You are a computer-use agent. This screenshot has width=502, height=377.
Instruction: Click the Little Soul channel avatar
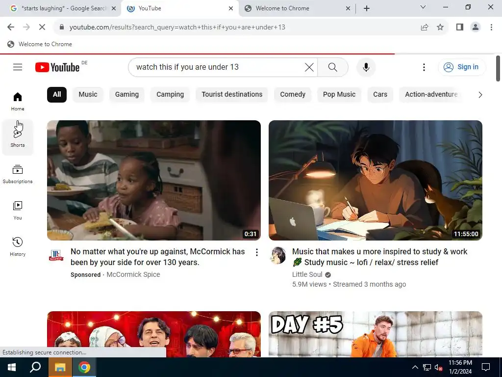[x=278, y=255]
